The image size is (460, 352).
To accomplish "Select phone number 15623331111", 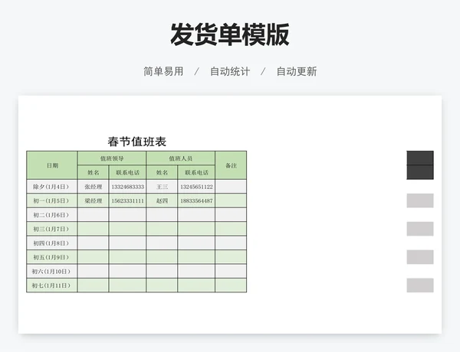I will tap(127, 200).
